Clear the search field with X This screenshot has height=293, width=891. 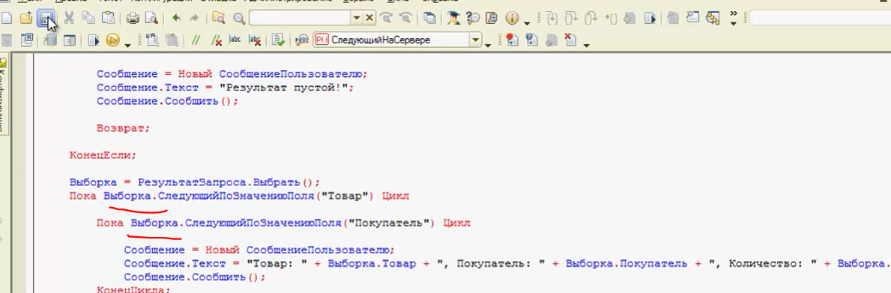pos(369,18)
